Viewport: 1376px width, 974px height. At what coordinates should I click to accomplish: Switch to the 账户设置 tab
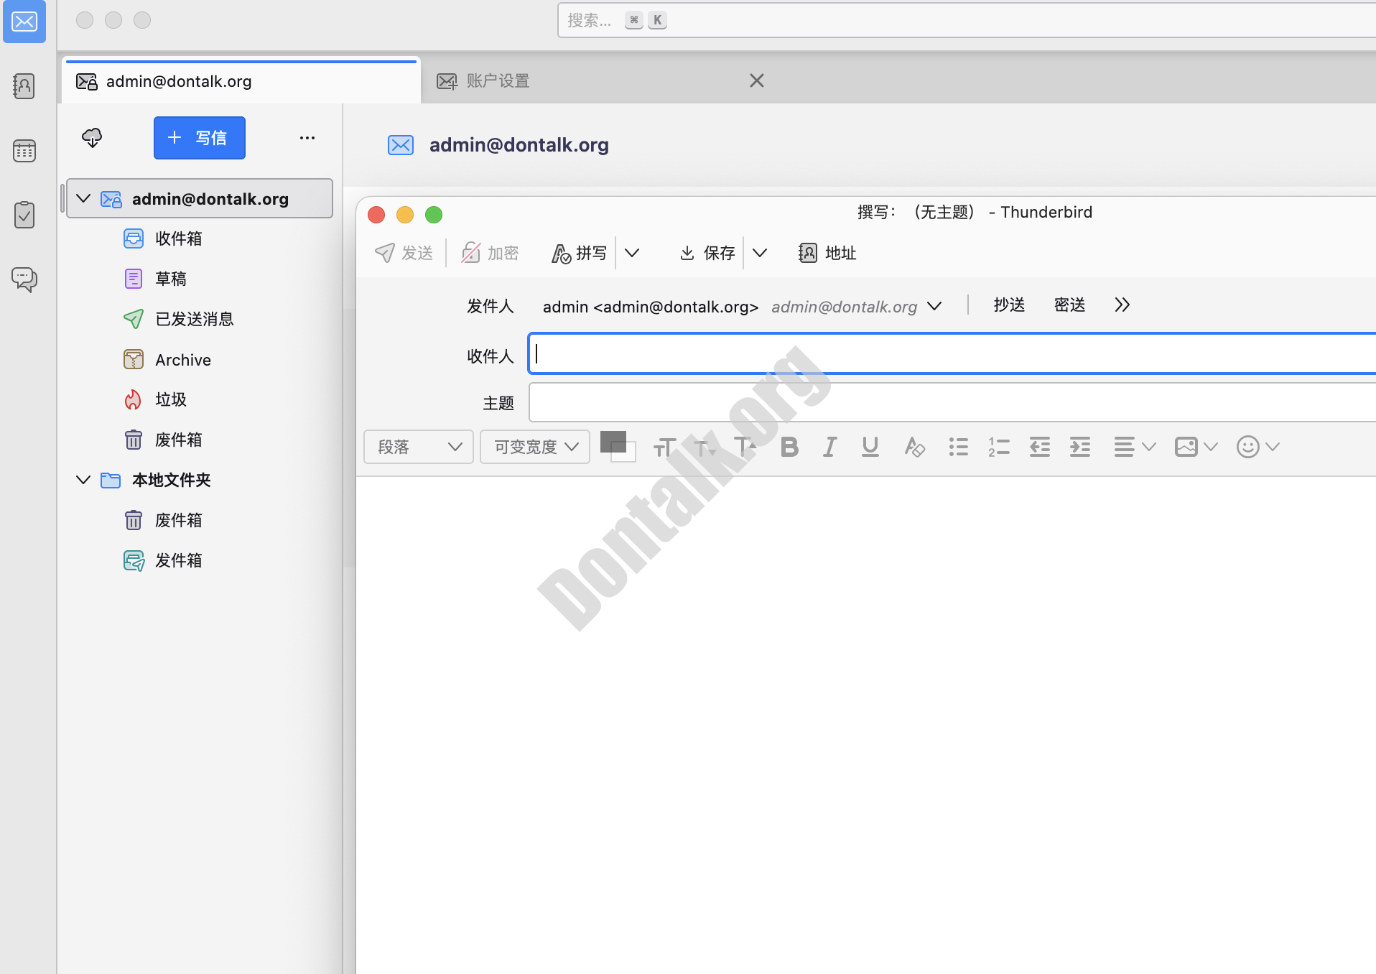(x=497, y=80)
